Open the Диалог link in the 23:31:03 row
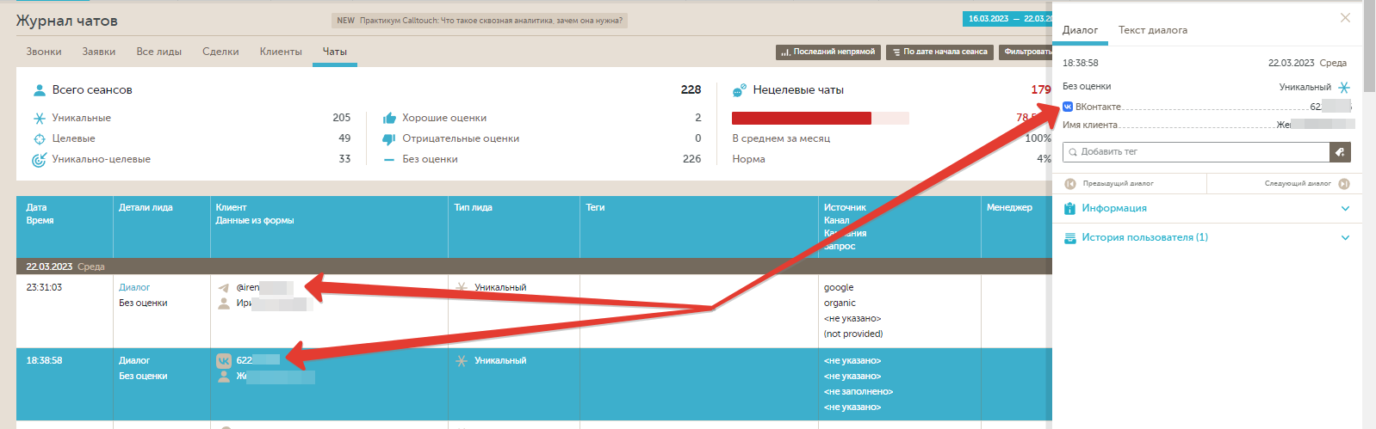The height and width of the screenshot is (429, 1376). tap(134, 287)
